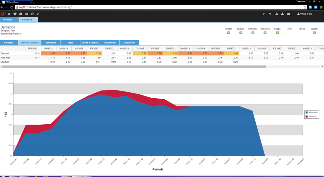324x177 pixels.
Task: Open the Documents tab
Action: click(x=110, y=43)
